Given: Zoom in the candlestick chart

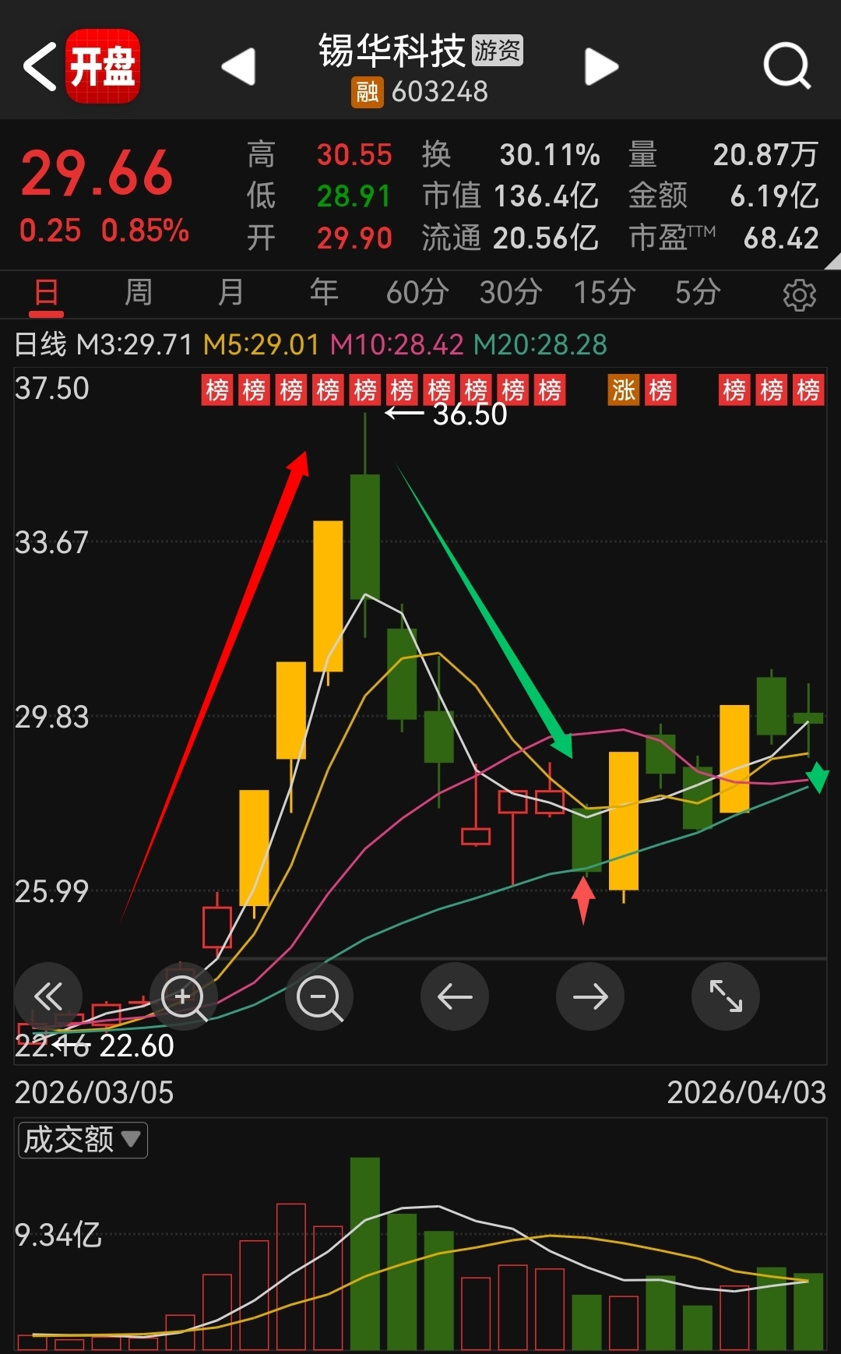Looking at the screenshot, I should click(184, 996).
